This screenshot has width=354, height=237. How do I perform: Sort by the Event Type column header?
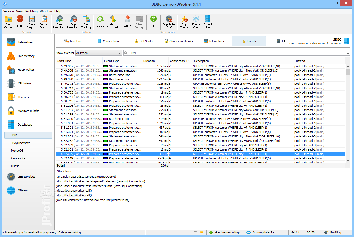click(122, 61)
